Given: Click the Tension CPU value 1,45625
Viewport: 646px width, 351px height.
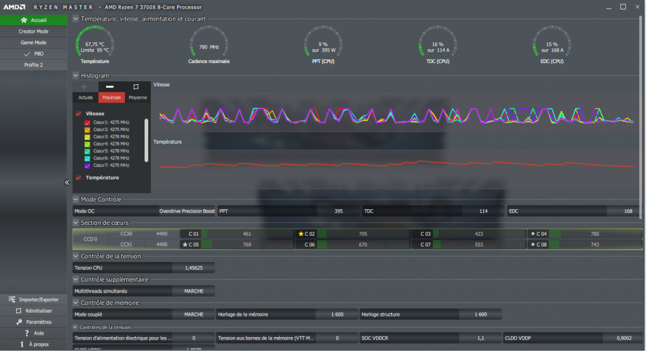Looking at the screenshot, I should point(194,268).
